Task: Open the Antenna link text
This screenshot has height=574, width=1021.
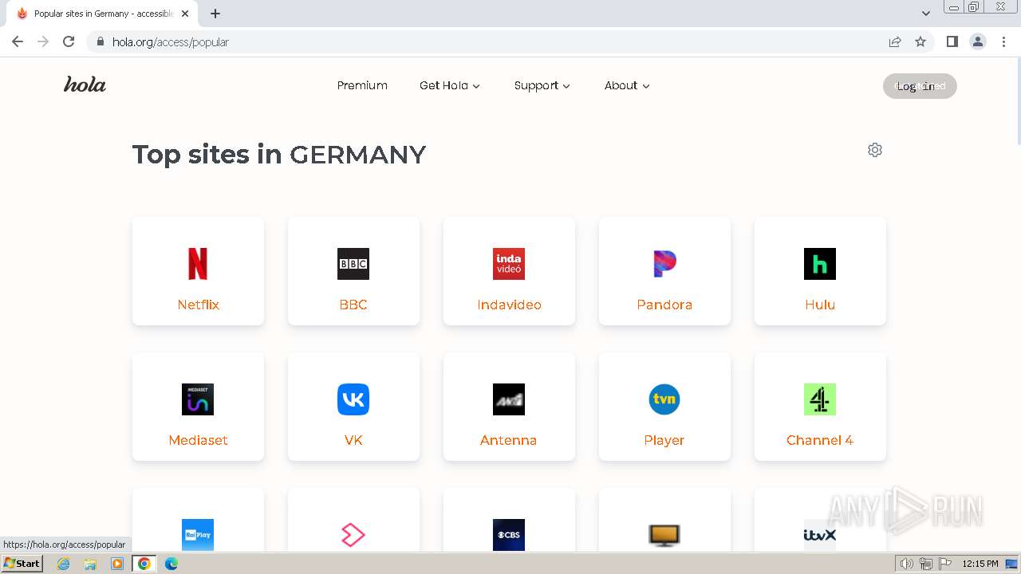Action: [x=509, y=440]
